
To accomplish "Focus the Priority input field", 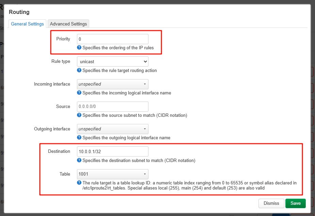I will [113, 39].
